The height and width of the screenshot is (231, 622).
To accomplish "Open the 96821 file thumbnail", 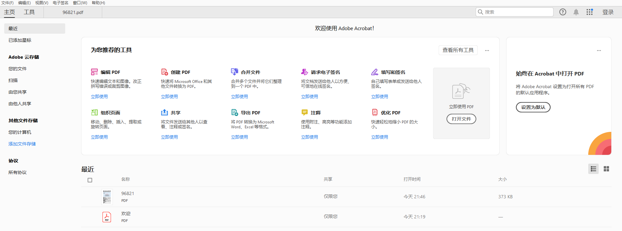I will click(107, 197).
